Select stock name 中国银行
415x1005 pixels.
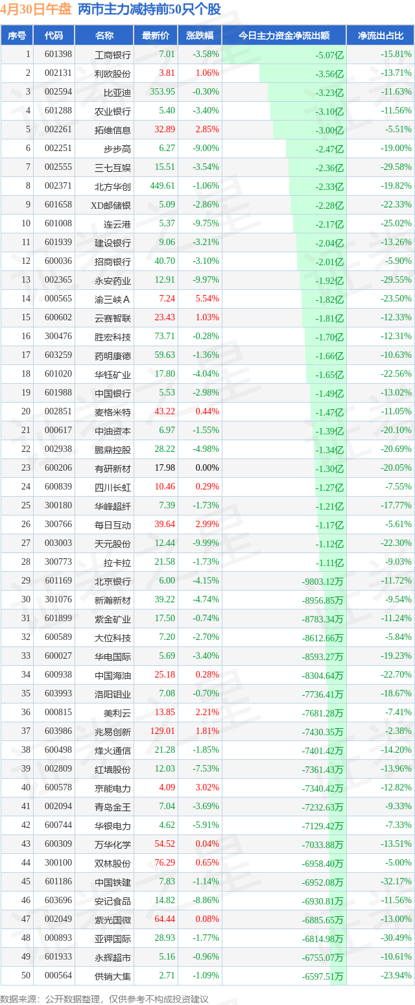coord(113,393)
